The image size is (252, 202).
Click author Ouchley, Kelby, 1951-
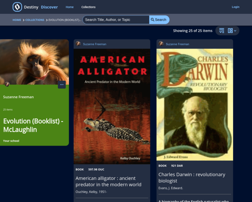click(91, 192)
